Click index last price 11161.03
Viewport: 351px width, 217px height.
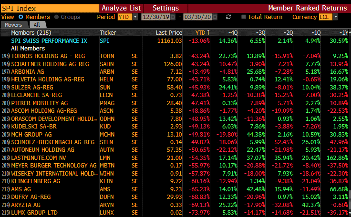tap(169, 40)
